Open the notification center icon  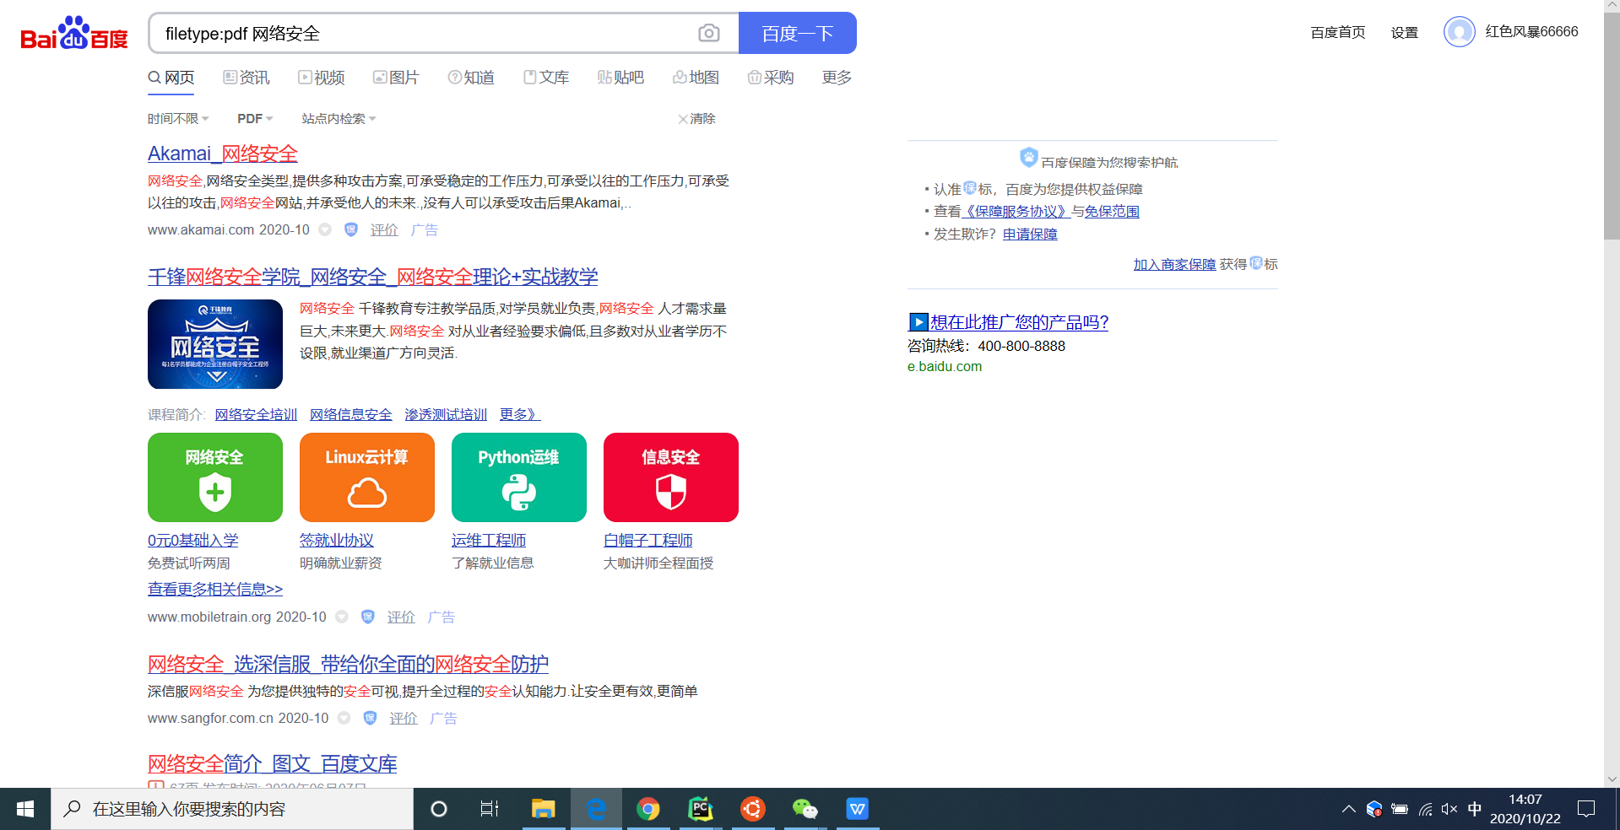pos(1586,809)
